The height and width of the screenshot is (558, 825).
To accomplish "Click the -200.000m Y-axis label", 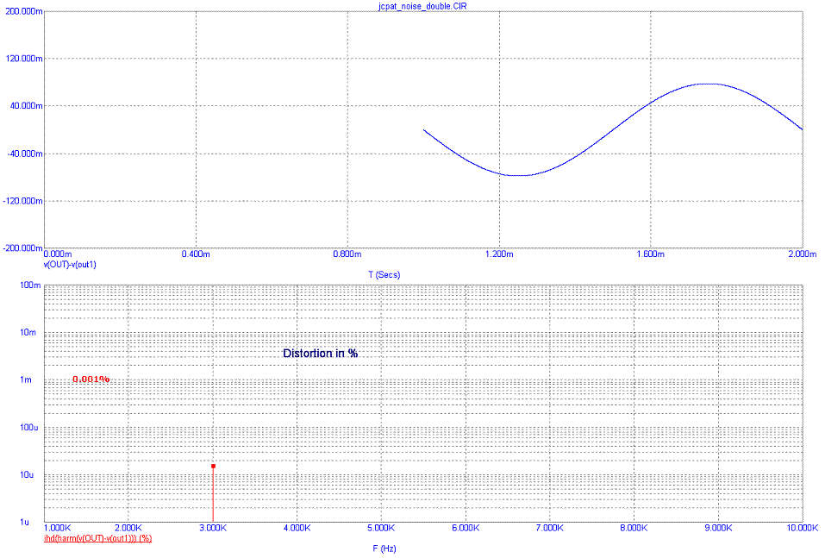I will (x=23, y=248).
